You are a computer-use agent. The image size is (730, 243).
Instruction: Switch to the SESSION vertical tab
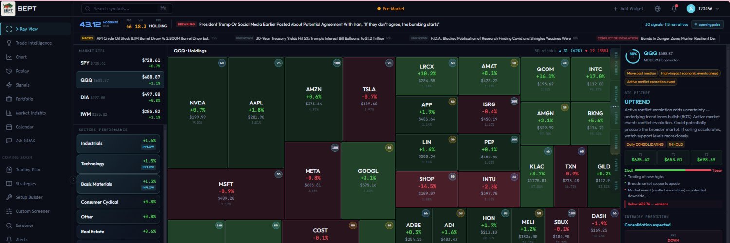(616, 141)
